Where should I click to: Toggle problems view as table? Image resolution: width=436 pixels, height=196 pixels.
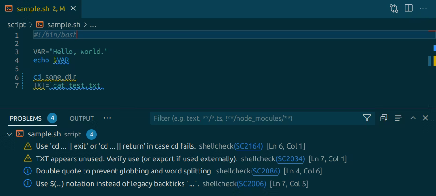[x=398, y=118]
